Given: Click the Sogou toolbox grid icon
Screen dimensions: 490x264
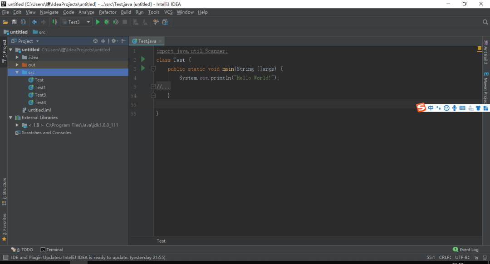Looking at the screenshot, I should tap(486, 108).
